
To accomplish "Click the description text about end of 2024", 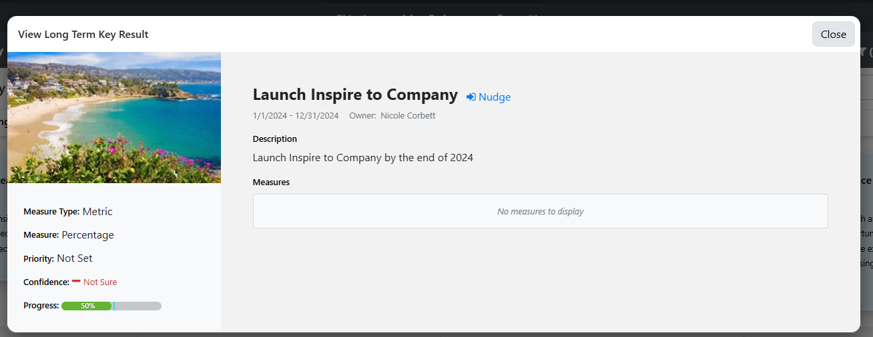I will (x=363, y=158).
